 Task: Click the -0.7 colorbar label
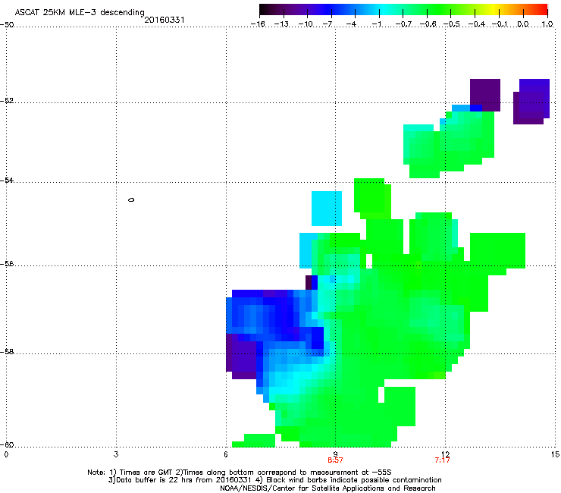point(403,24)
